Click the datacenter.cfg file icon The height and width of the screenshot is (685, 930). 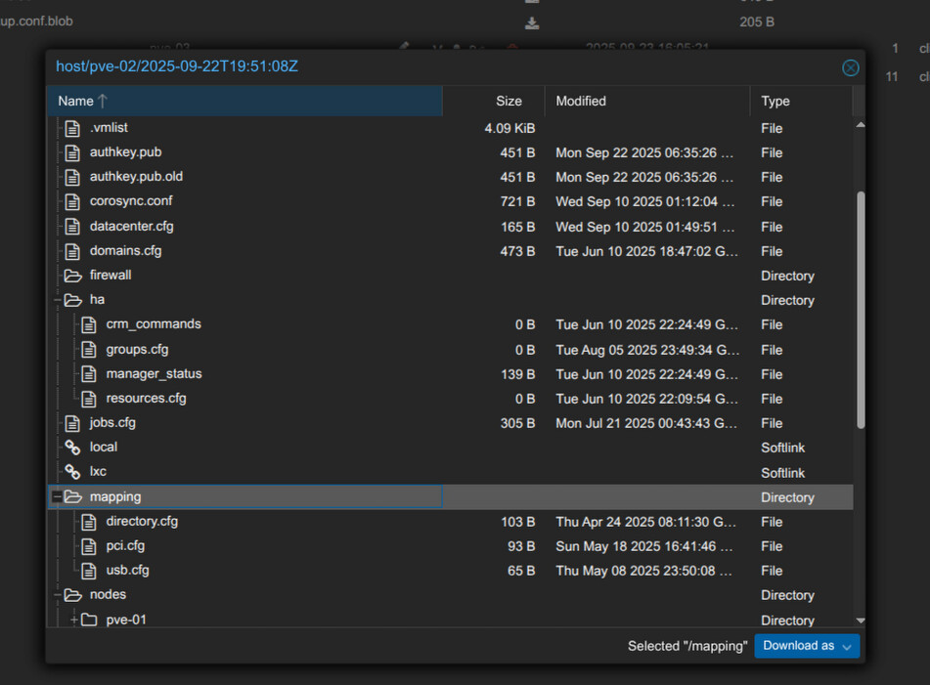[x=72, y=227]
